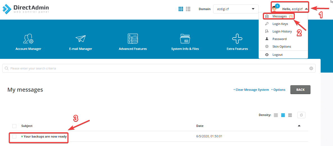Click the search settings gear icon
333x146 pixels.
click(311, 68)
